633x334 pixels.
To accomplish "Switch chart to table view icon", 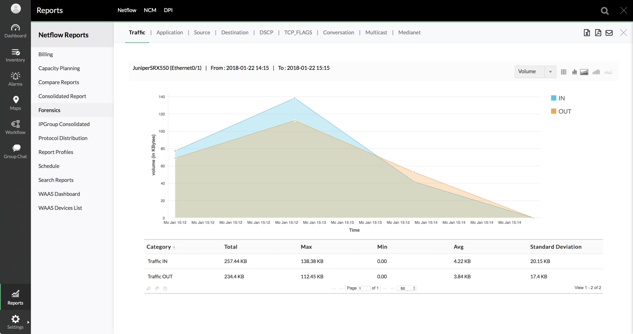I will (563, 72).
